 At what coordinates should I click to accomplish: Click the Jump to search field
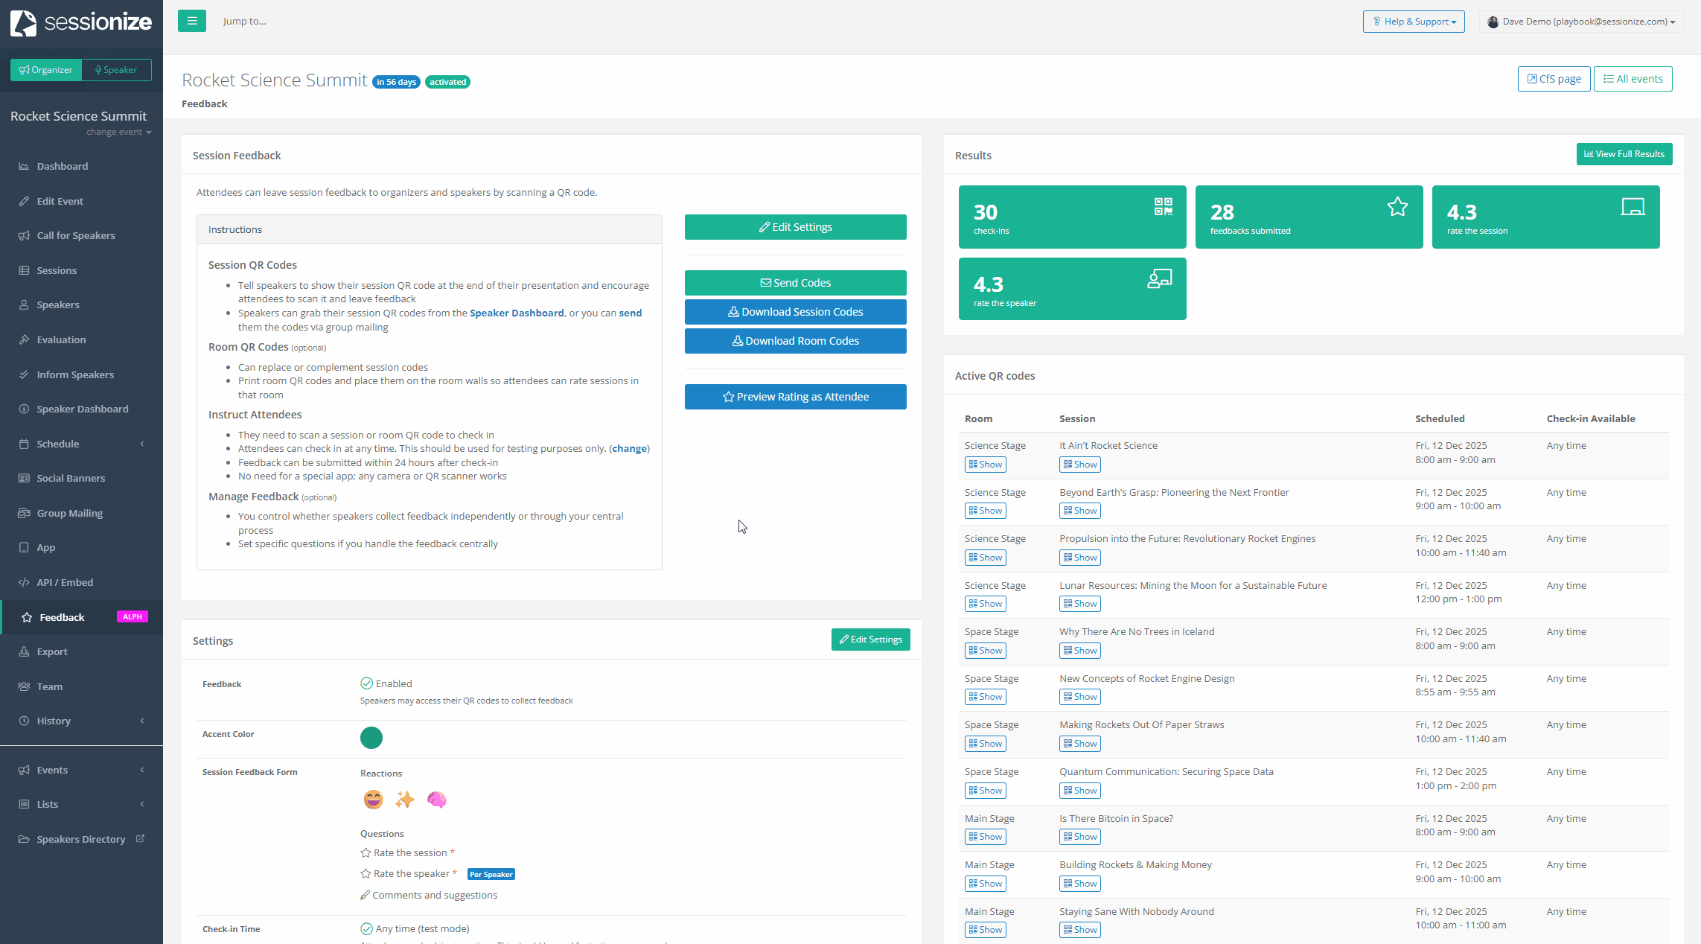[x=245, y=22]
